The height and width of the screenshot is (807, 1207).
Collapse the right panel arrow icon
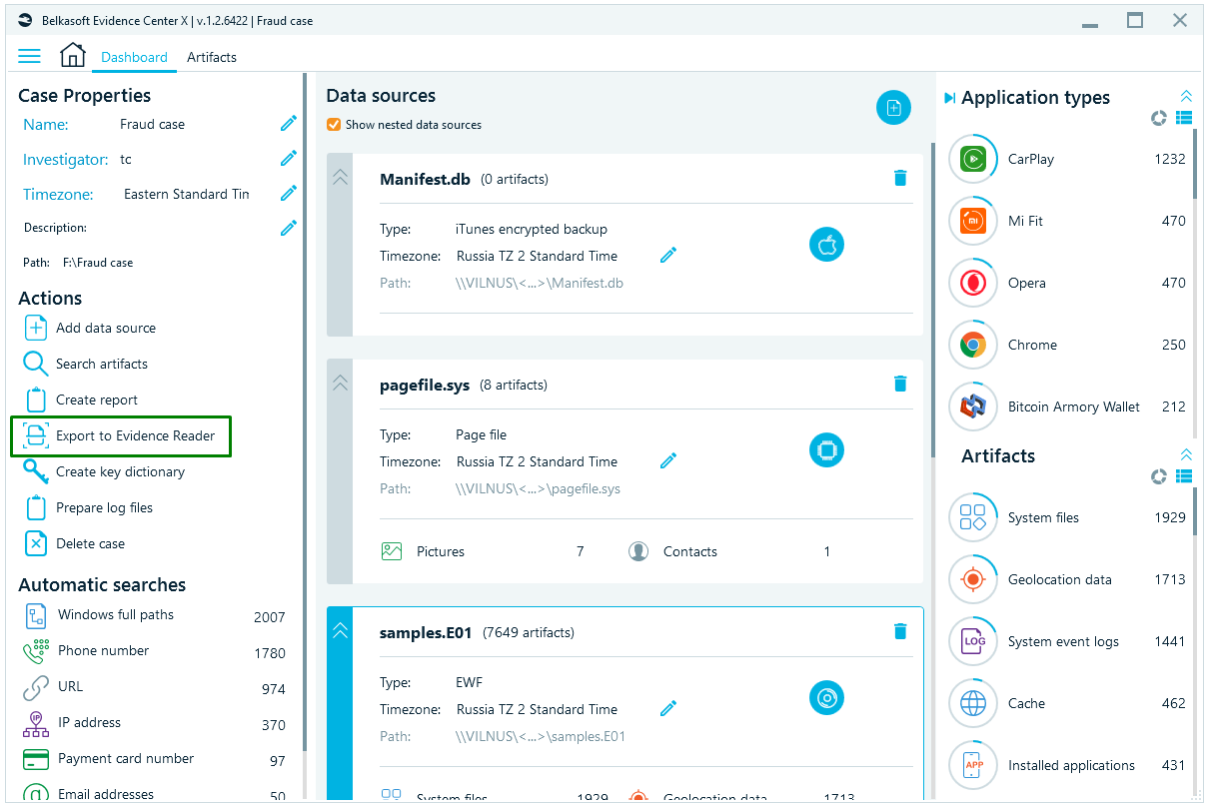pyautogui.click(x=949, y=98)
